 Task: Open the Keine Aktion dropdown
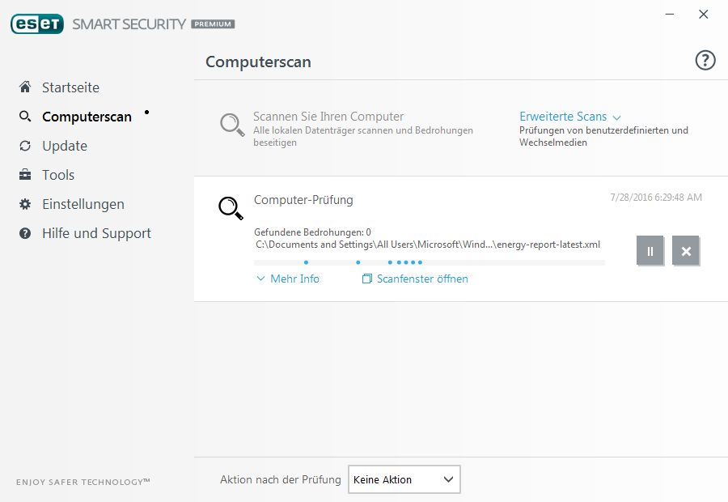click(x=404, y=479)
